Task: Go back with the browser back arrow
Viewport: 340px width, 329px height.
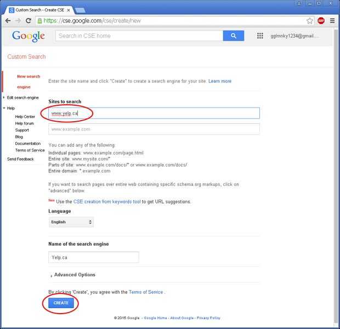Action: coord(8,21)
